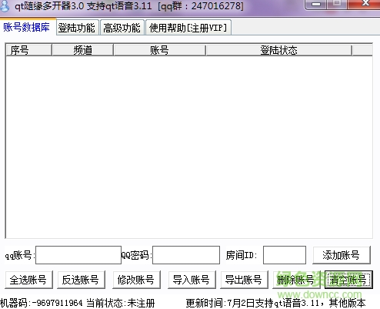Click the 导出账号 button
380x309 pixels.
pyautogui.click(x=244, y=280)
